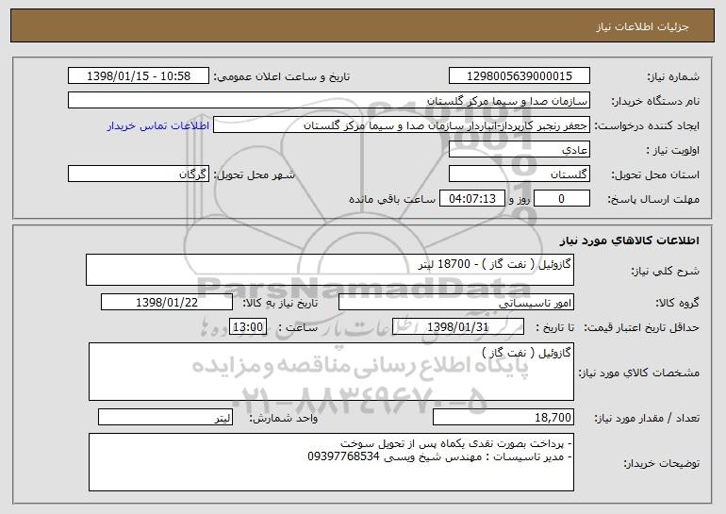726x514 pixels.
Task: Click the buyer organization name field (سازمان صدا و سیما مرکز گلستان)
Action: [x=329, y=101]
